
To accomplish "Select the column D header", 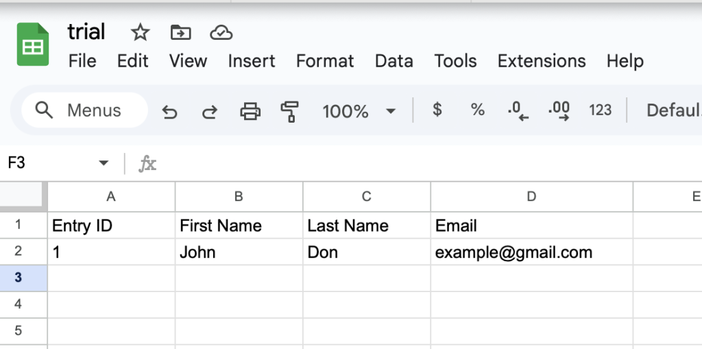I will coord(531,197).
